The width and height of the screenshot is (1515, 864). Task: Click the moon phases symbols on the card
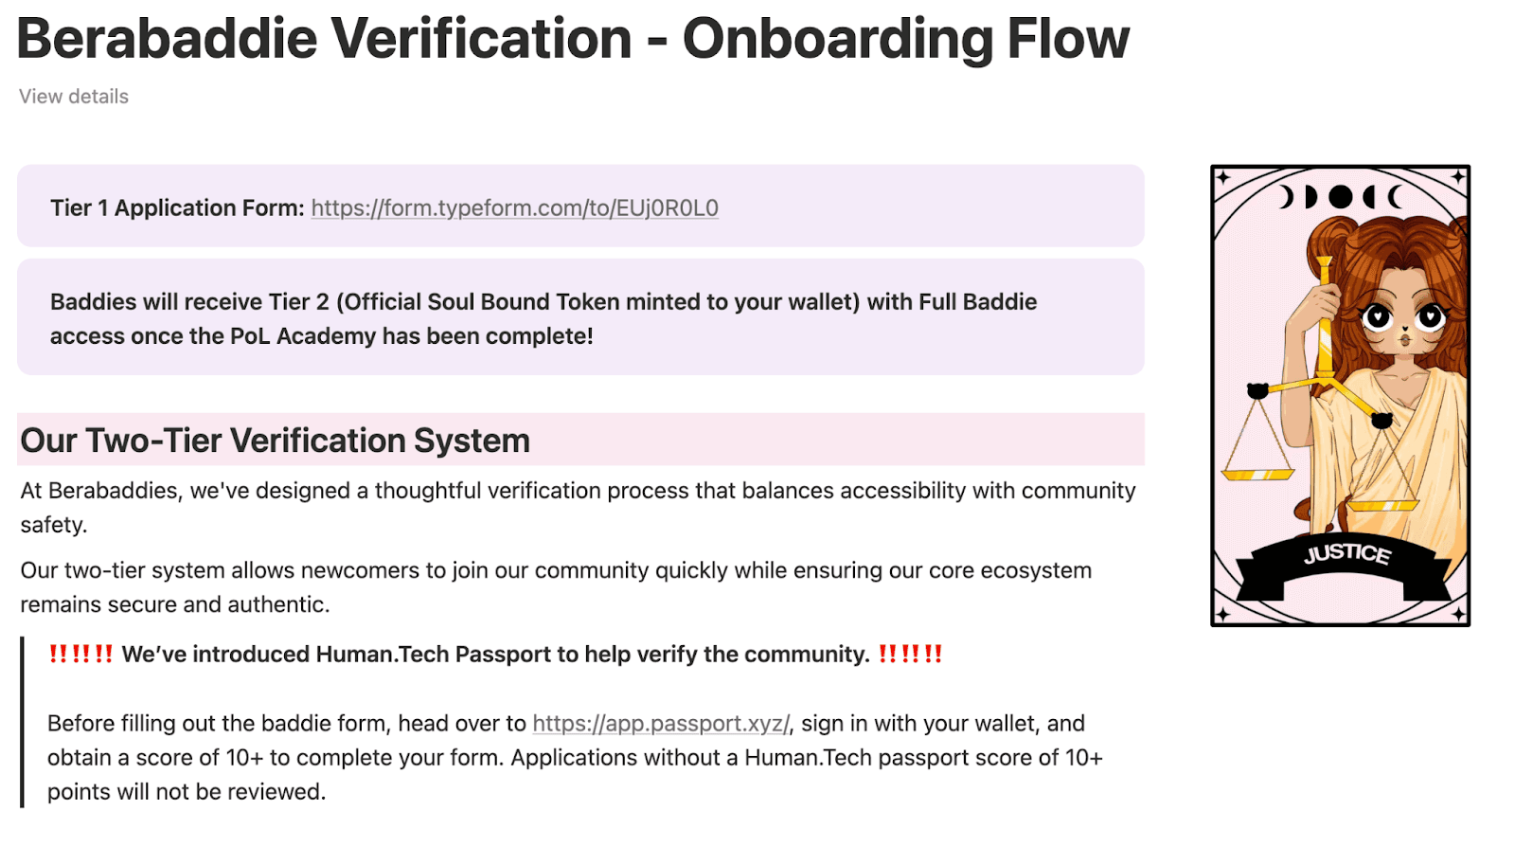(1340, 197)
